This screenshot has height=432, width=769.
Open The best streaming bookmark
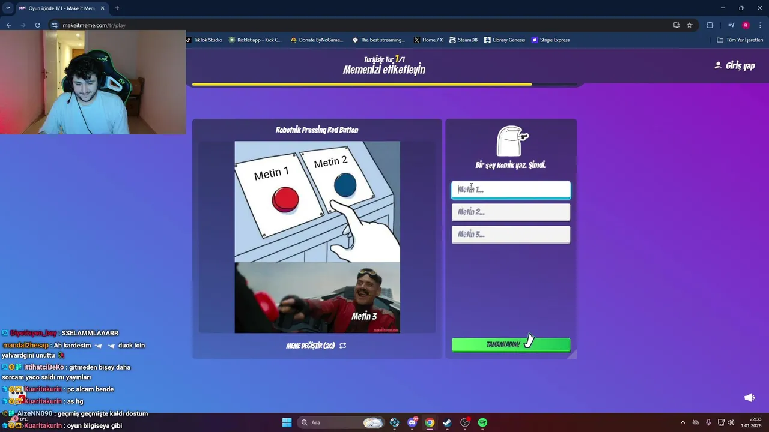point(378,40)
